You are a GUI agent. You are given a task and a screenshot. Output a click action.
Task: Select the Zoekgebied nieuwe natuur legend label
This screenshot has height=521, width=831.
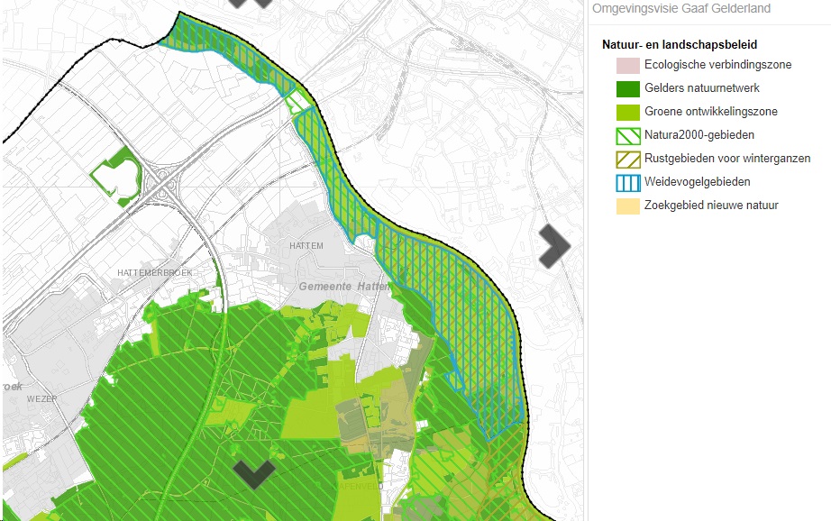tap(711, 206)
